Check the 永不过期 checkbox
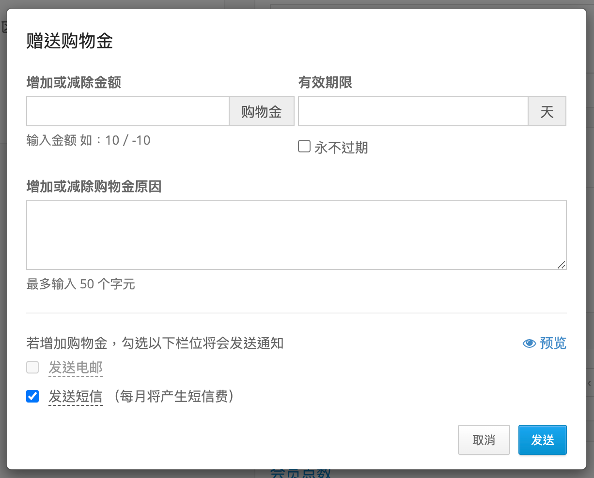The width and height of the screenshot is (594, 478). pos(304,146)
